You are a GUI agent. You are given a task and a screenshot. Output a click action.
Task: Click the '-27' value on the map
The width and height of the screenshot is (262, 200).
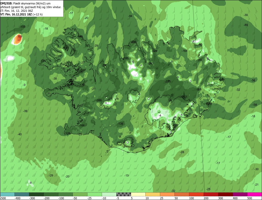(x=82, y=63)
